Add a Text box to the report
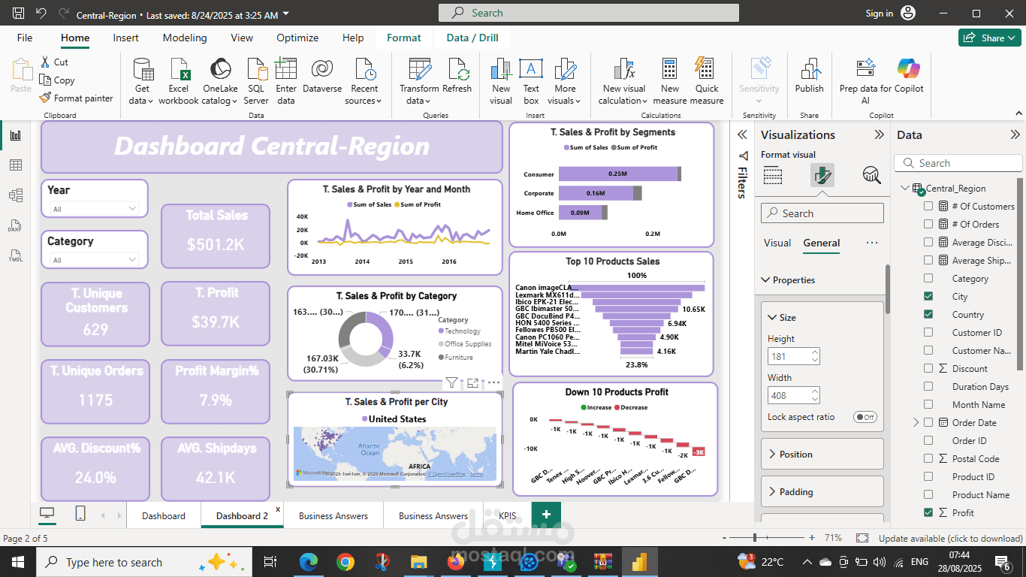The width and height of the screenshot is (1026, 577). (531, 82)
